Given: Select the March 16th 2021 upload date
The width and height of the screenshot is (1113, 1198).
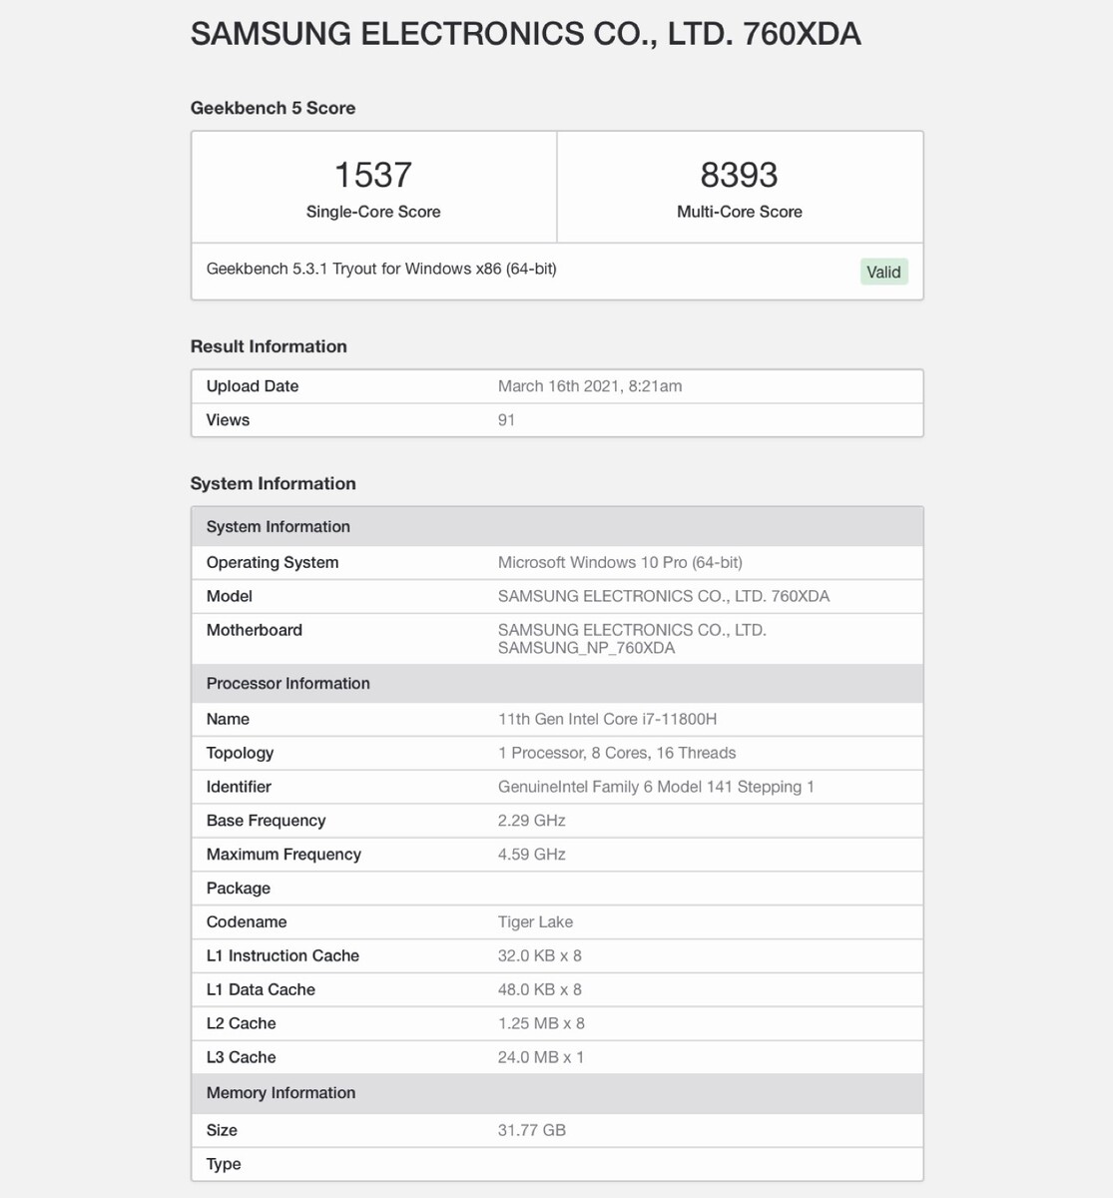Looking at the screenshot, I should (x=590, y=386).
